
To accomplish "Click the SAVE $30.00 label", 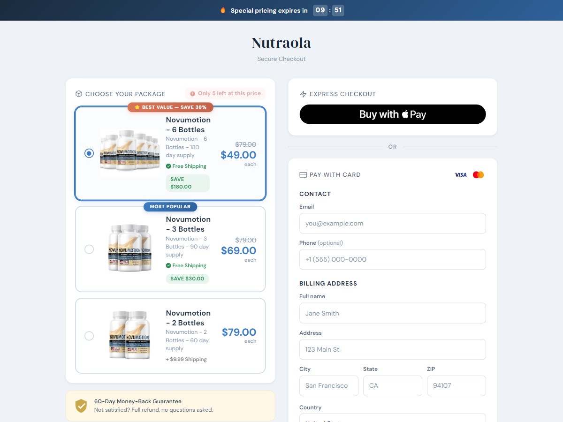I will (187, 279).
